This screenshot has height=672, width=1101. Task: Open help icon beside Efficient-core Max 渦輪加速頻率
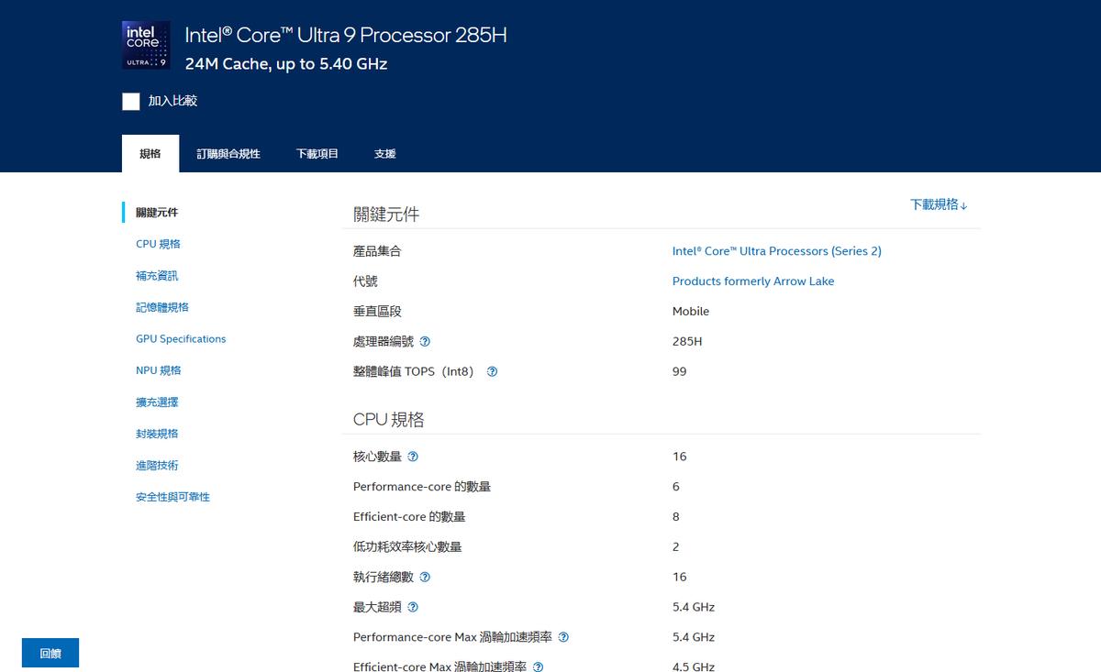click(538, 667)
